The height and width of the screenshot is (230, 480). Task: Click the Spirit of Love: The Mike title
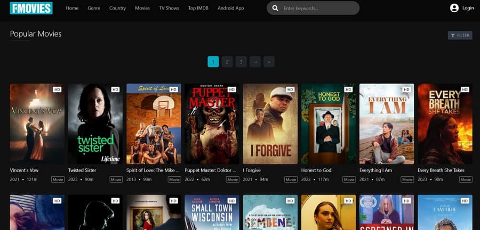tap(153, 170)
